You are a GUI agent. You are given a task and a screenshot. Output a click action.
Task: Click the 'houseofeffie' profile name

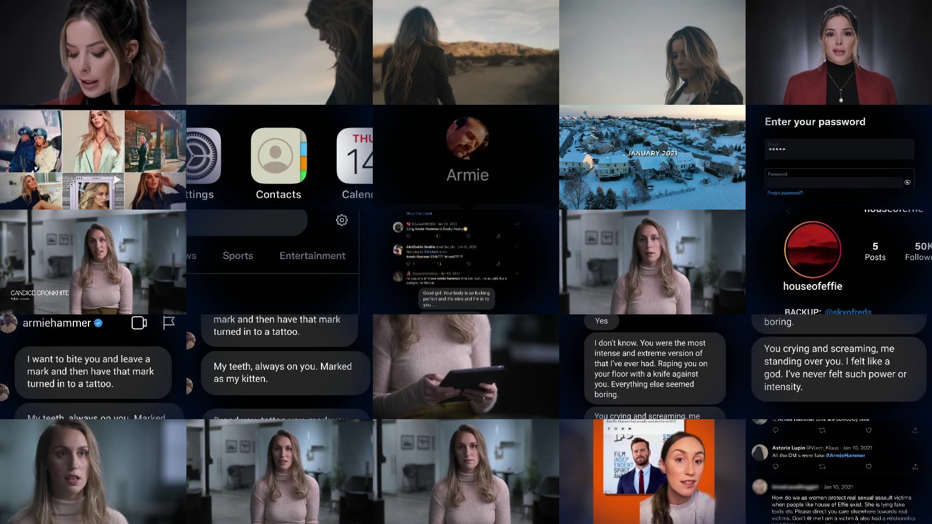pyautogui.click(x=813, y=286)
